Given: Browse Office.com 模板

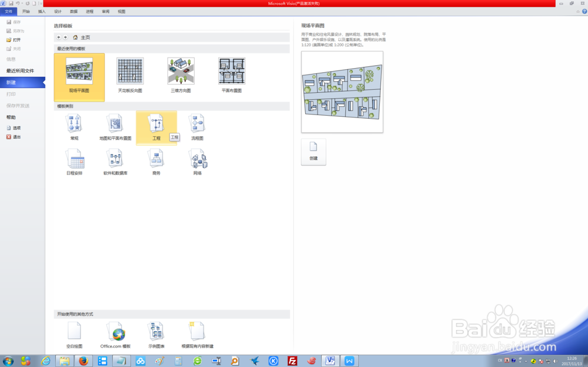Looking at the screenshot, I should click(x=115, y=335).
